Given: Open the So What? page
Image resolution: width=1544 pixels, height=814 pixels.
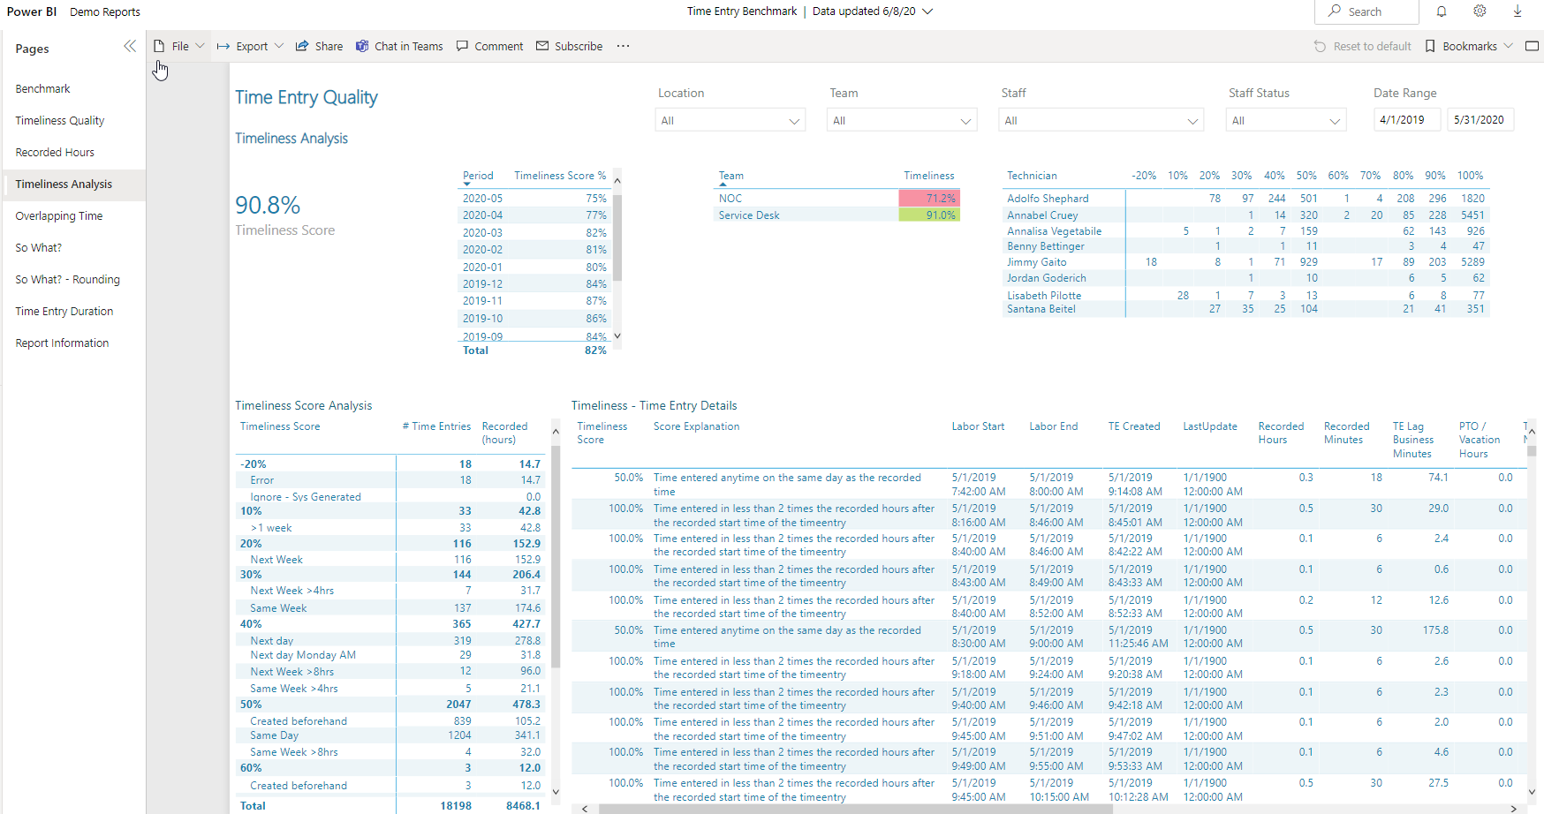Looking at the screenshot, I should pos(74,247).
